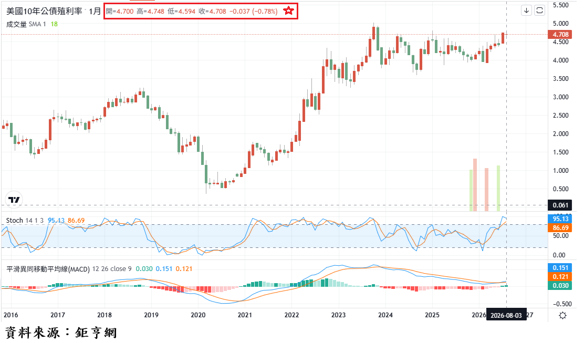Click MACD histogram value 0.030 in legend
Viewport: 585px width, 343px height.
coord(144,269)
